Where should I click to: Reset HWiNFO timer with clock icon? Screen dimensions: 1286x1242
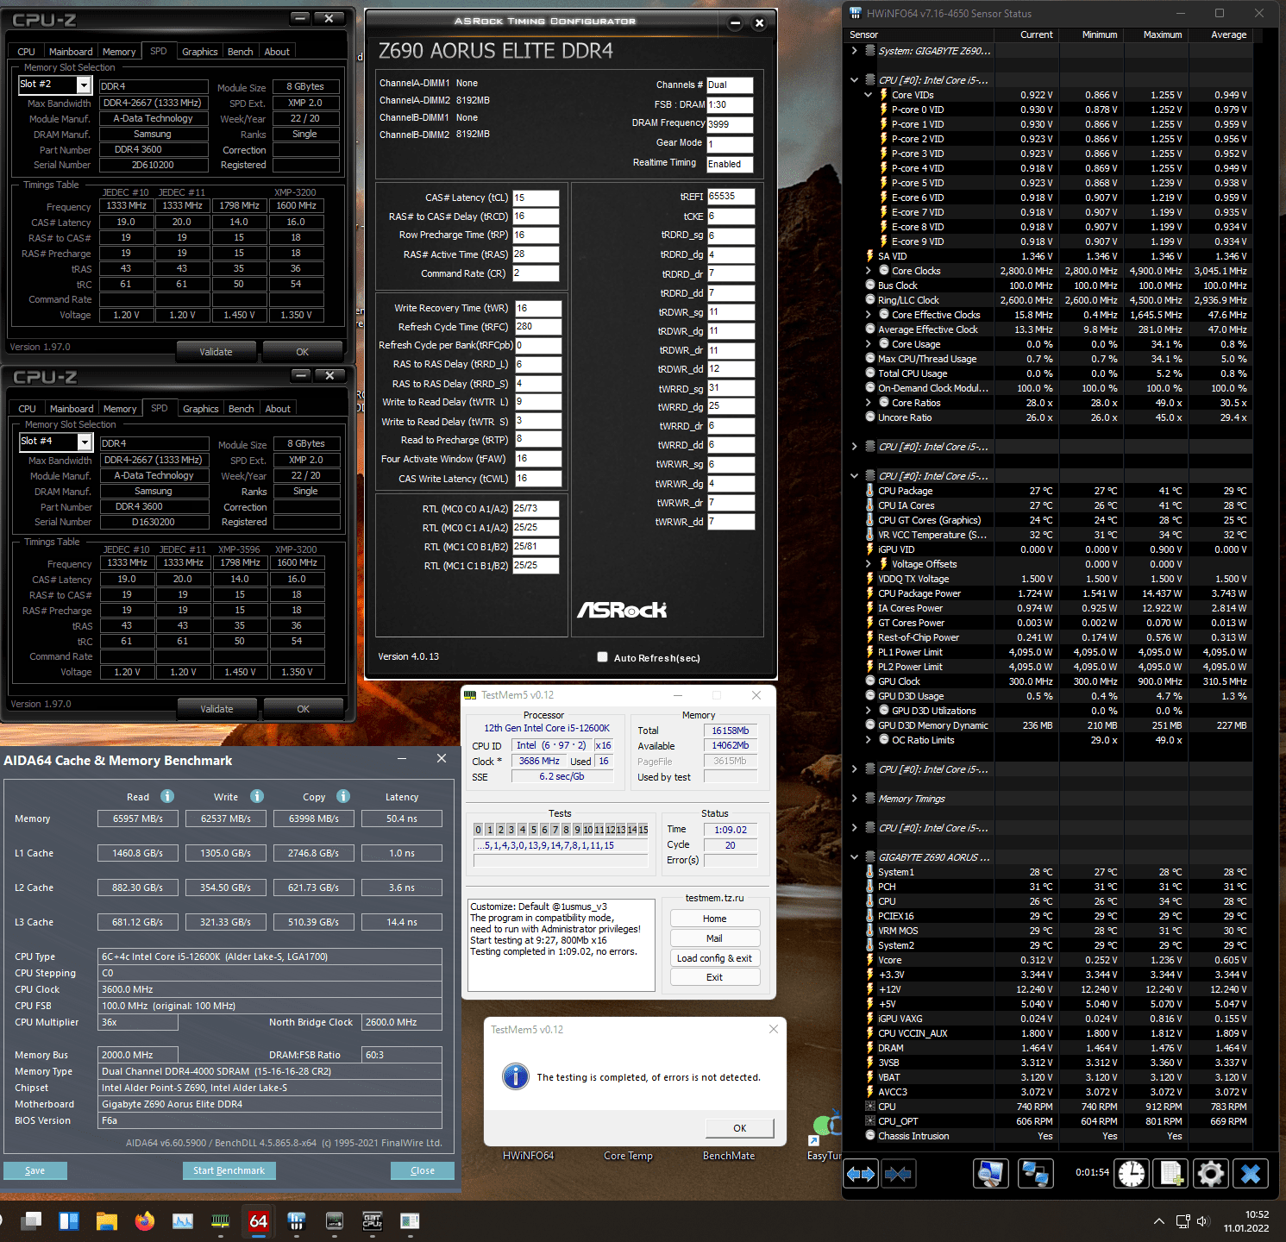(x=1132, y=1174)
